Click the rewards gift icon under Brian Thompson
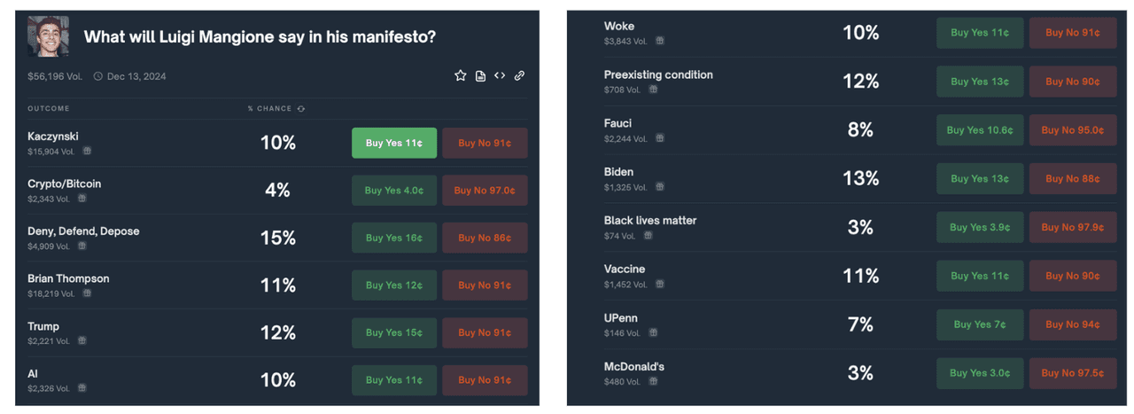Screen dimensions: 1134x414 pos(87,293)
